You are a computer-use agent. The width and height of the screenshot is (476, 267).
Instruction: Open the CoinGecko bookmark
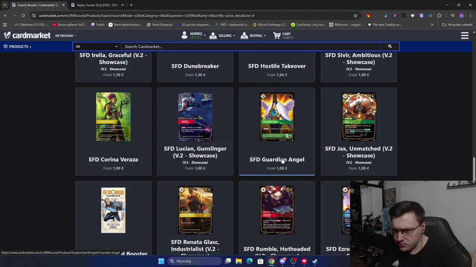coord(308,24)
